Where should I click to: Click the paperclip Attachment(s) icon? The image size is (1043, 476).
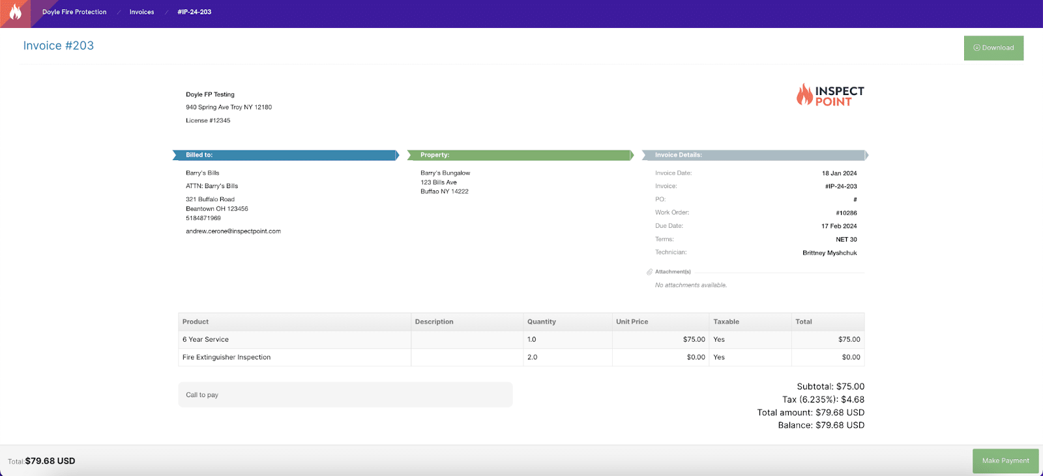(649, 272)
